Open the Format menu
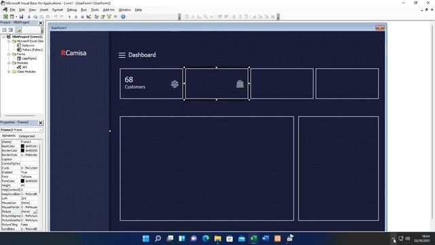 click(x=57, y=10)
